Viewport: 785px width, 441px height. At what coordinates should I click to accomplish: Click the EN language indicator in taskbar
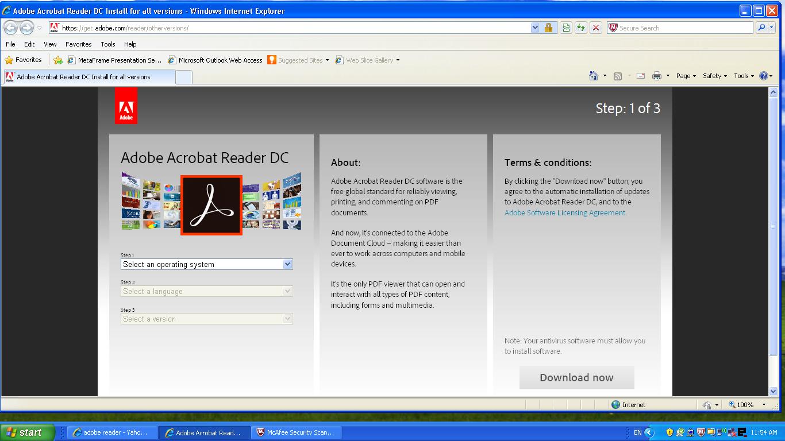(x=638, y=432)
